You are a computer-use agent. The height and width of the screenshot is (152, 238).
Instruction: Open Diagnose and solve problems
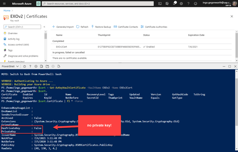coord(23,56)
